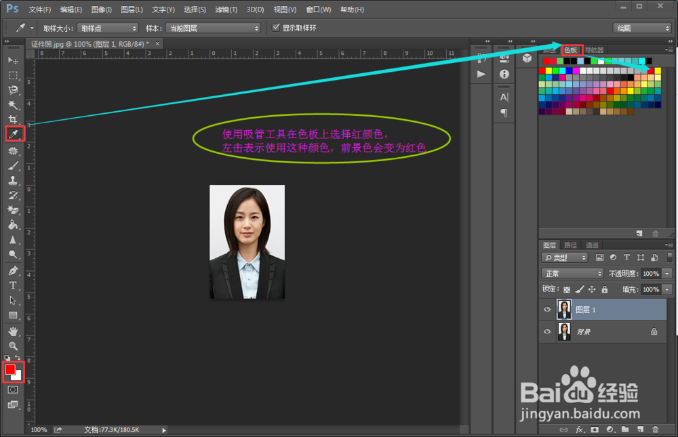Open the Paragraph panel icon
This screenshot has width=678, height=437.
[x=504, y=113]
